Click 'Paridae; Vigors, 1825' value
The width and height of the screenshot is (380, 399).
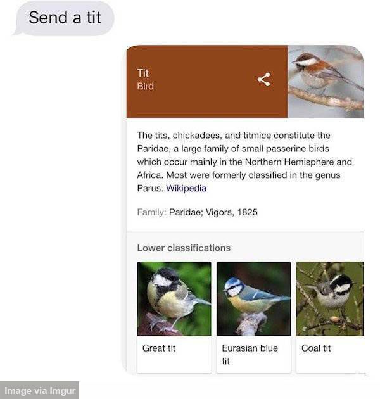click(x=213, y=212)
